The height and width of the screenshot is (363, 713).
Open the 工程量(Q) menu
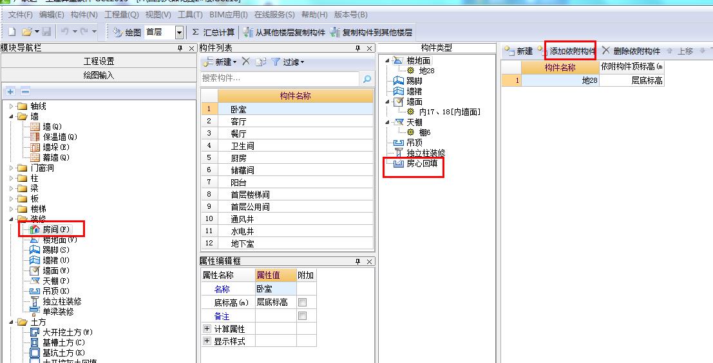pyautogui.click(x=122, y=15)
